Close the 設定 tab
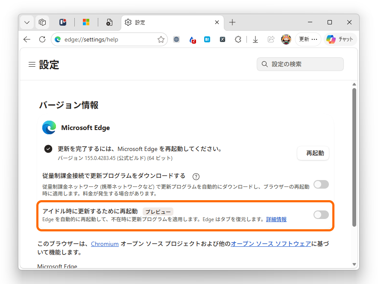This screenshot has height=284, width=378. point(217,22)
